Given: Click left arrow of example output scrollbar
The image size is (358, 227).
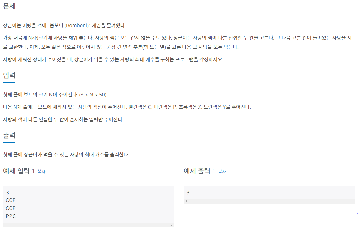Looking at the screenshot, I should (x=186, y=201).
